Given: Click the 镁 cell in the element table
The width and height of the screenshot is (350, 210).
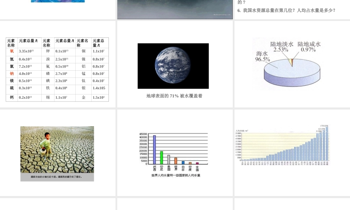Looking at the screenshot, I should (12, 80).
